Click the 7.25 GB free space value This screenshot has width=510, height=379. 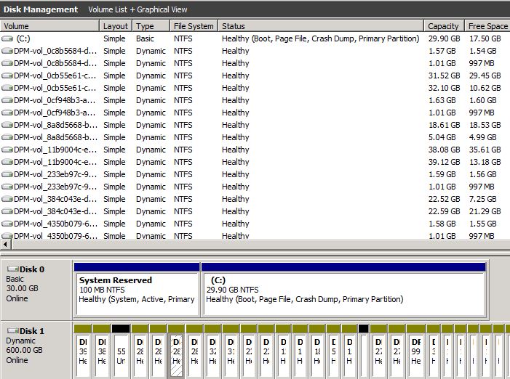click(482, 199)
